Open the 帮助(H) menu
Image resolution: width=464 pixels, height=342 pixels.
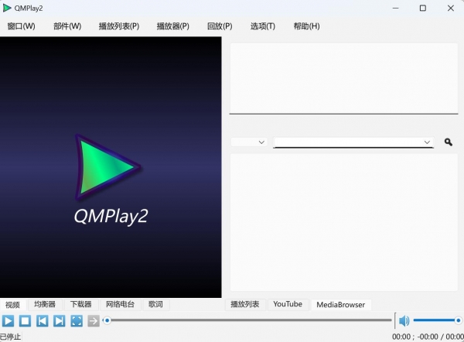306,26
